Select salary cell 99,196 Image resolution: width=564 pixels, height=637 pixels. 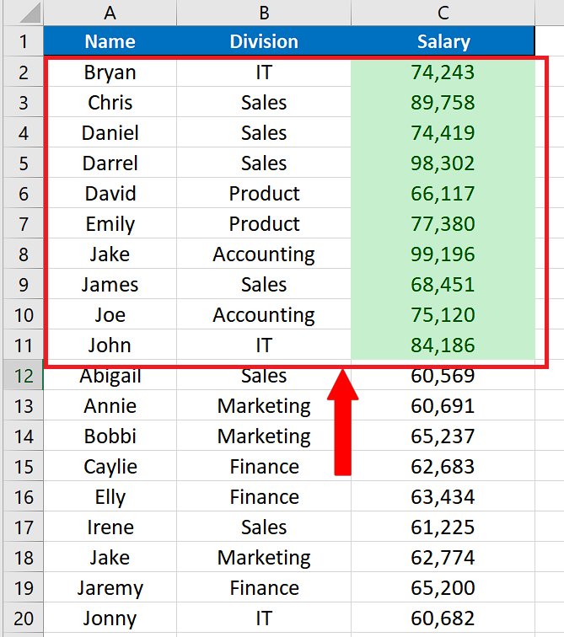[x=443, y=254]
